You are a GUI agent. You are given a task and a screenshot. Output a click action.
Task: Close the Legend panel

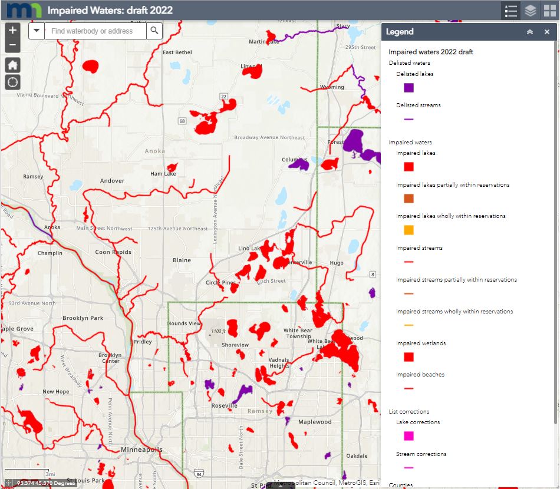point(547,31)
